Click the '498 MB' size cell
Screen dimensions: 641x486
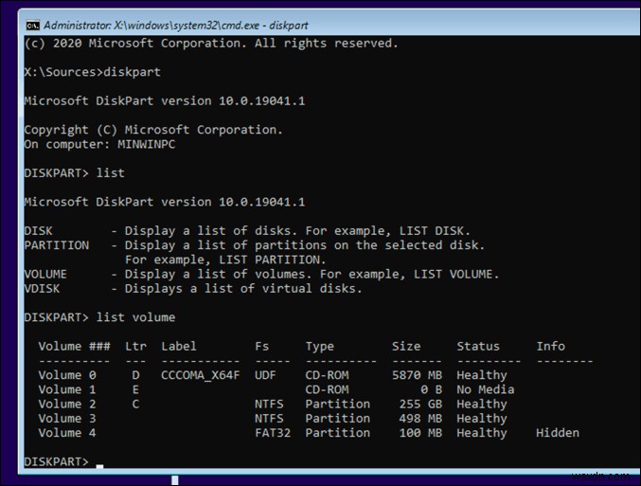(420, 418)
